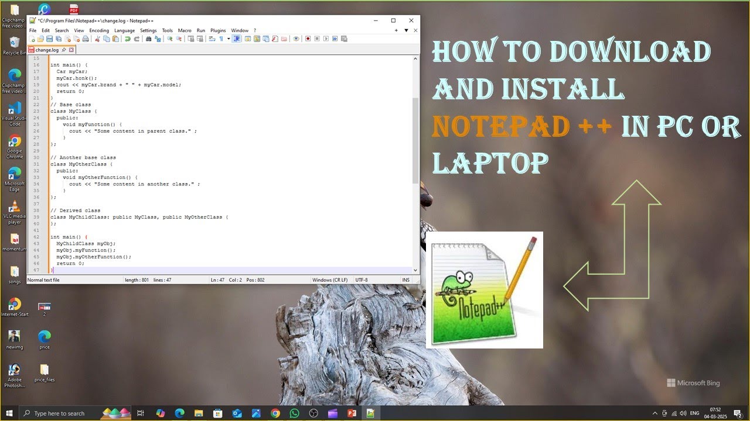The image size is (750, 421).
Task: Select the Recycle Bin desktop icon
Action: pos(15,46)
